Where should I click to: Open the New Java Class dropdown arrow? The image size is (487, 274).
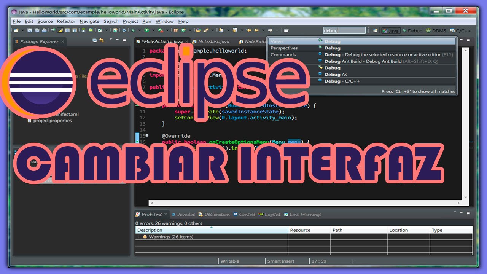coord(190,30)
